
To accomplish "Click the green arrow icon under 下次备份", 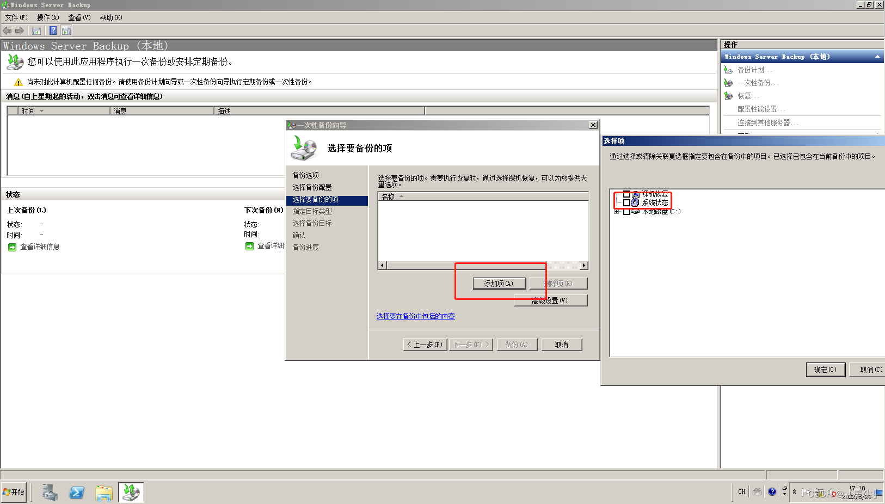I will click(249, 247).
